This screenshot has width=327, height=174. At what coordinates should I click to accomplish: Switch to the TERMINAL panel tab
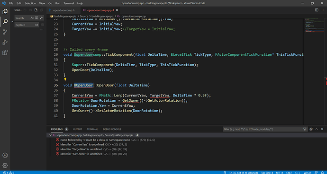click(x=92, y=129)
